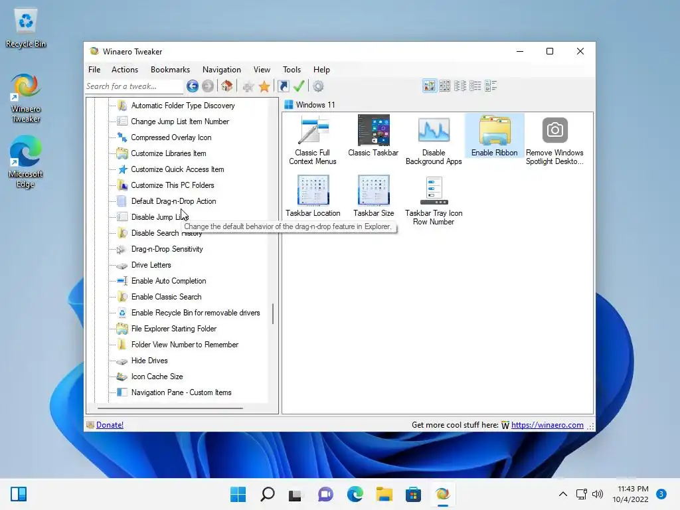Open the Help menu
Viewport: 680px width, 510px height.
(322, 69)
